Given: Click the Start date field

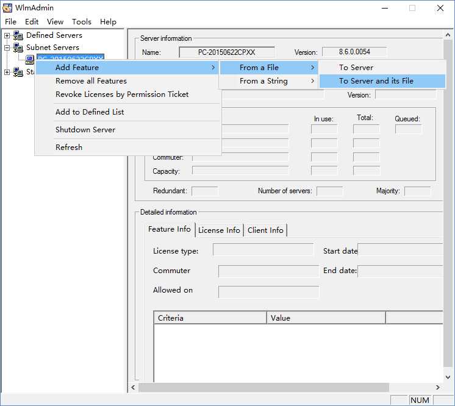Looking at the screenshot, I should coord(400,250).
